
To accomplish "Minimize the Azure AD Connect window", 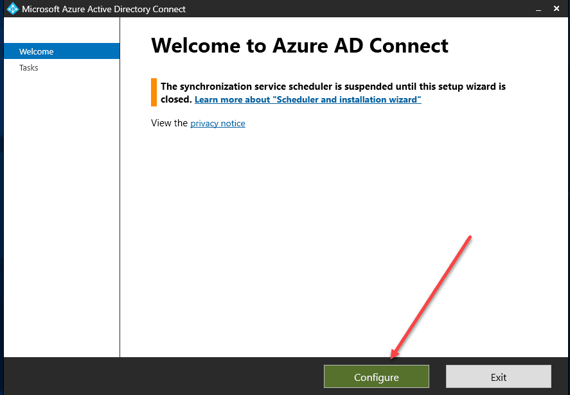I will [x=539, y=9].
